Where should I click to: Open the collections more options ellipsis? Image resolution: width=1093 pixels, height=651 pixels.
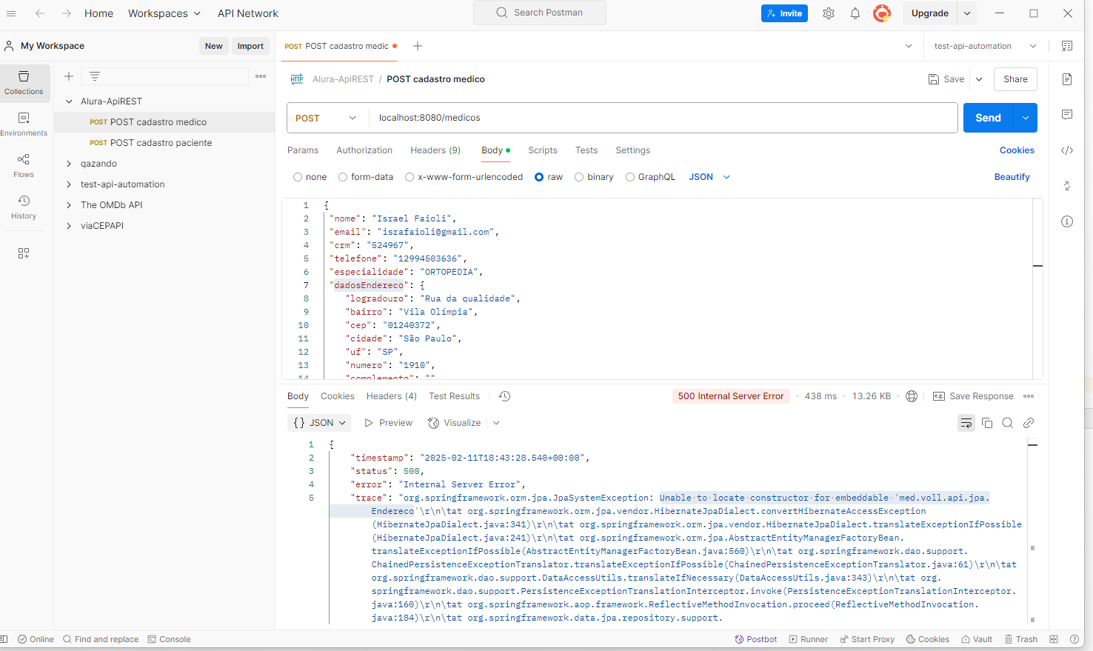(x=261, y=76)
